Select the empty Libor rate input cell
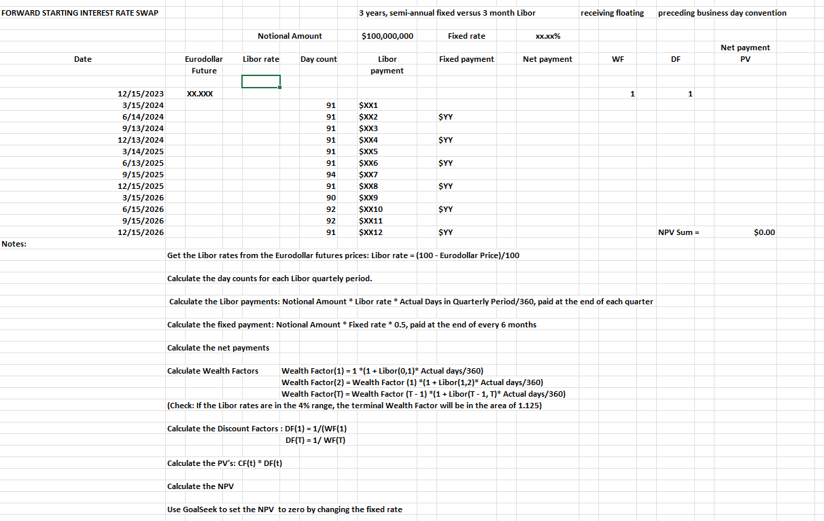This screenshot has height=521, width=824. pos(260,82)
